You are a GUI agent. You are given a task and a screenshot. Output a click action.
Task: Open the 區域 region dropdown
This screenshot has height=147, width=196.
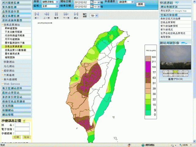(x=57, y=6)
